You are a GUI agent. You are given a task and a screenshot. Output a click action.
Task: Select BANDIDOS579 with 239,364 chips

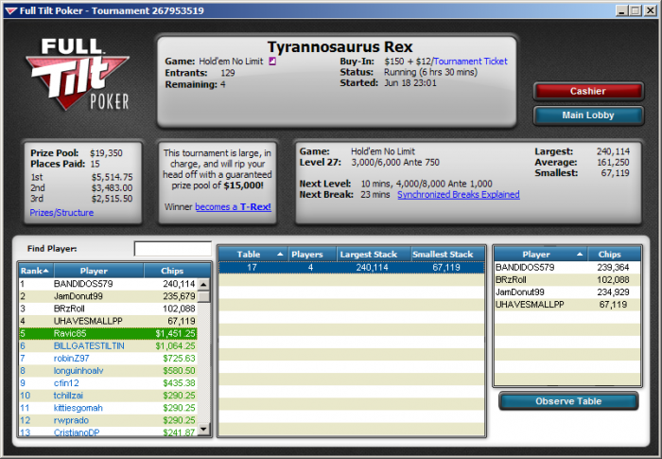click(567, 268)
